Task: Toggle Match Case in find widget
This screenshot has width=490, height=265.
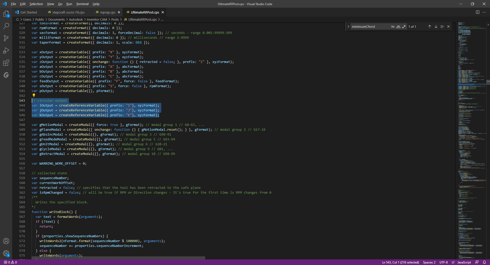Action: 393,26
